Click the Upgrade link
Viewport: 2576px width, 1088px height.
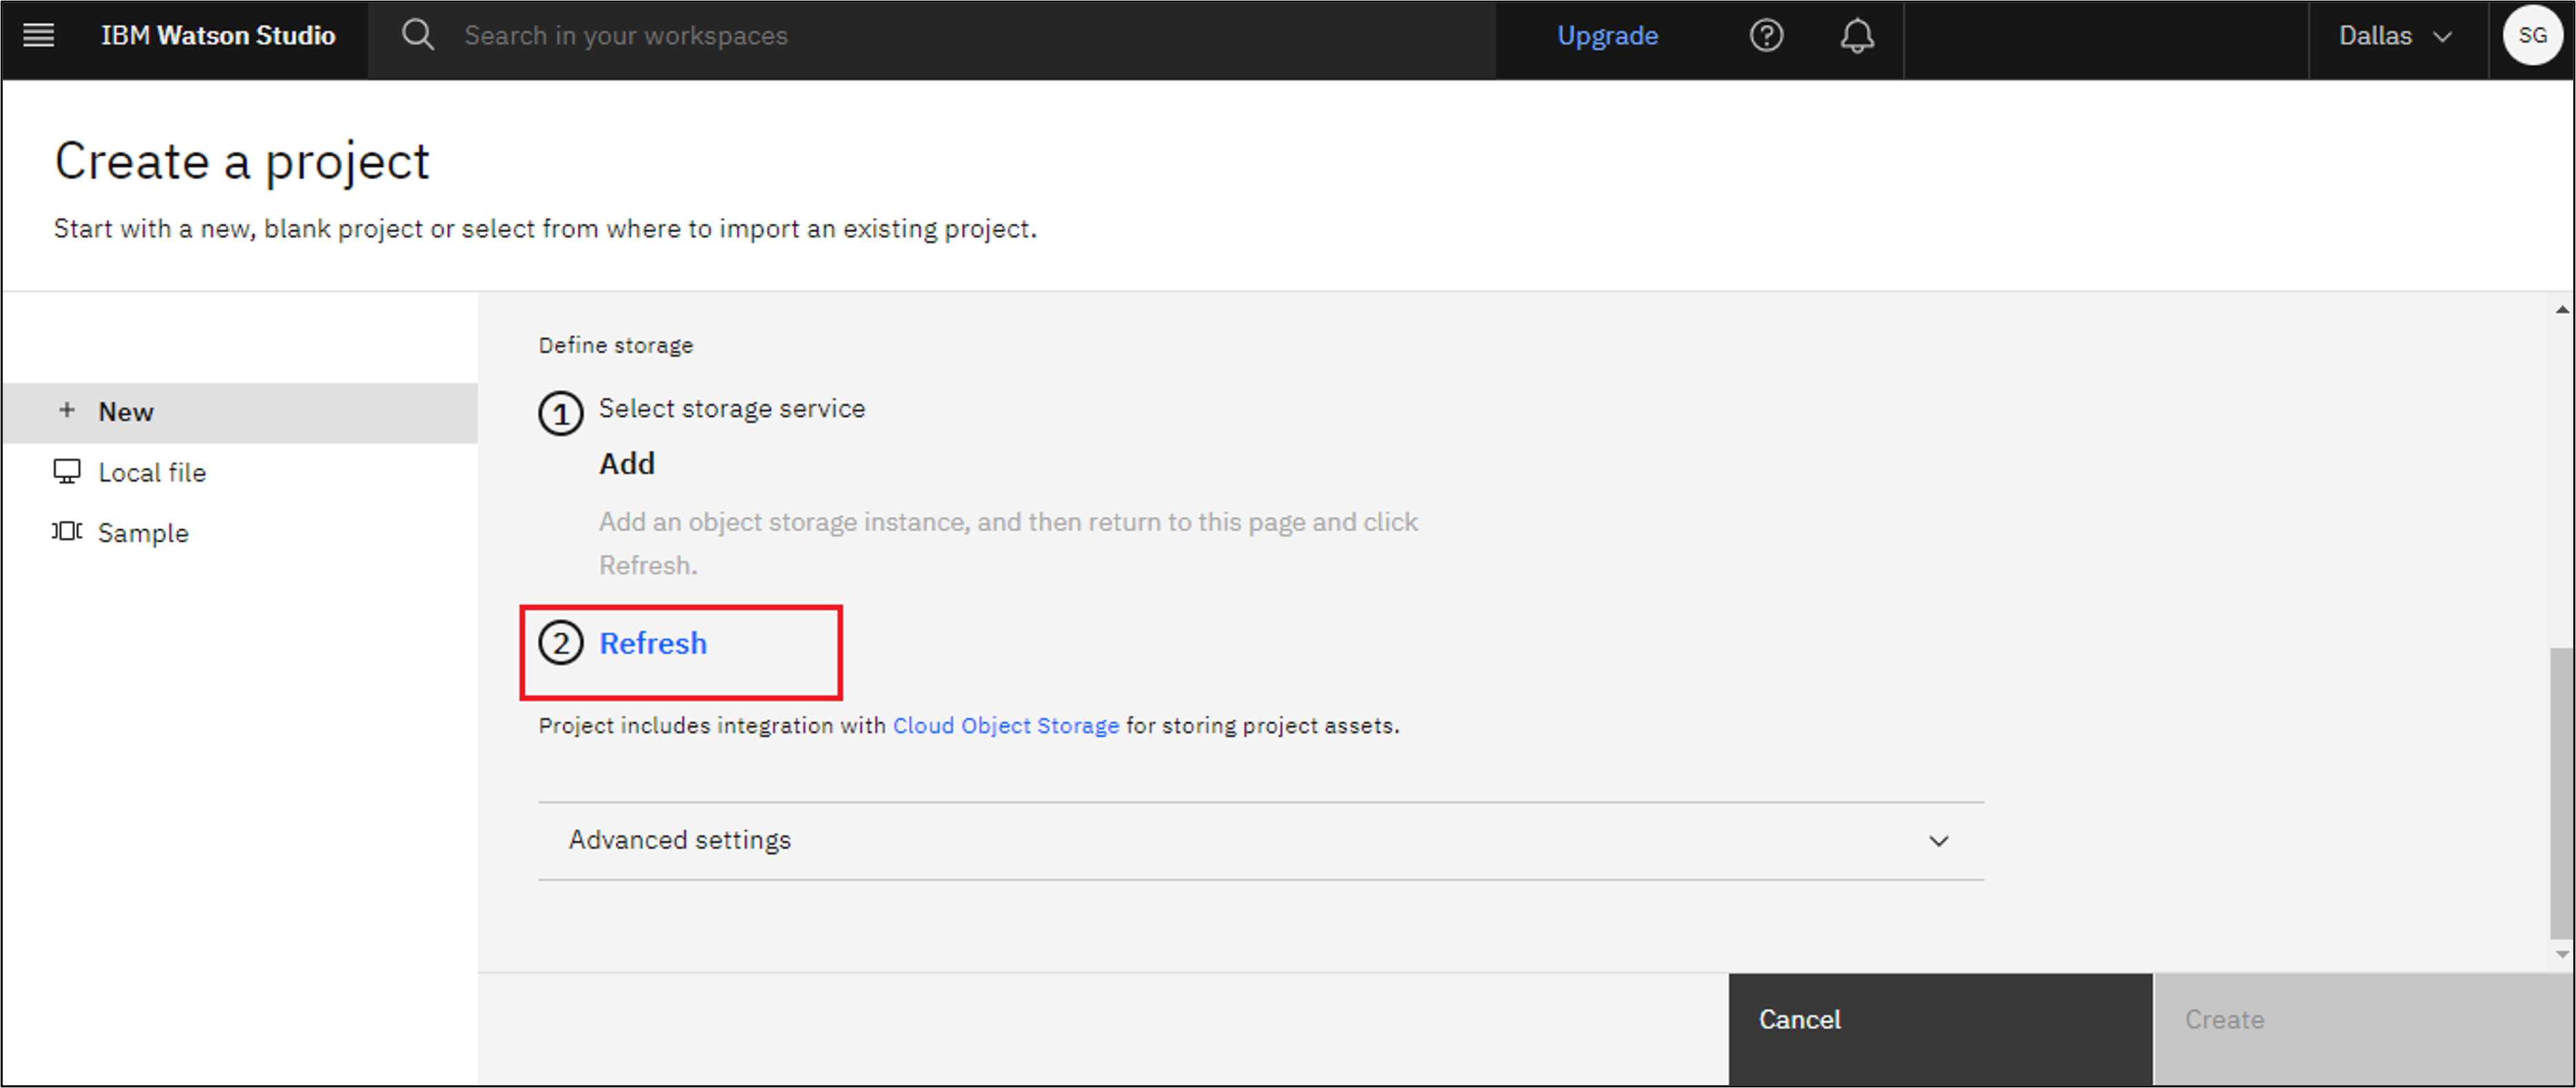[1607, 36]
